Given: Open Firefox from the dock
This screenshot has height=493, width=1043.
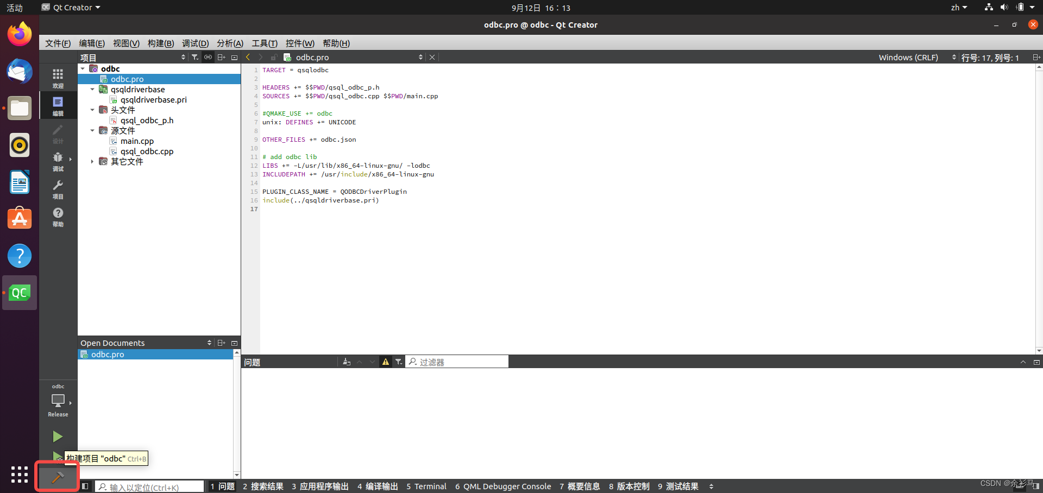Looking at the screenshot, I should coord(20,34).
